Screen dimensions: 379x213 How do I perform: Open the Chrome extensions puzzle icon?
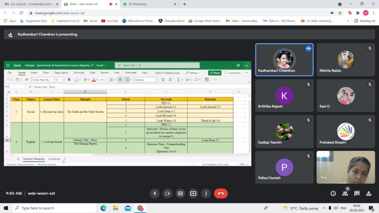(x=358, y=13)
